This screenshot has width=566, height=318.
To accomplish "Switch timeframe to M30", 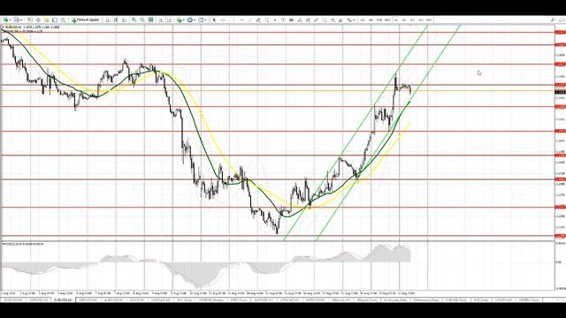I will [387, 19].
